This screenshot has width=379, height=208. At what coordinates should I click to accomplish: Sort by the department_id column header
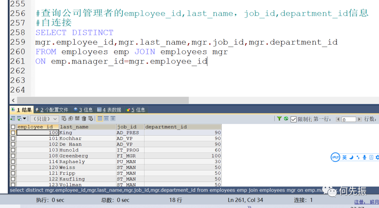point(183,127)
